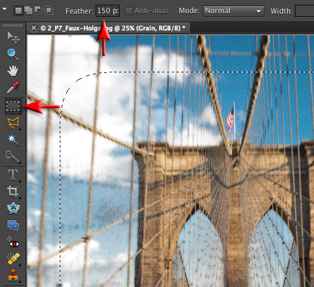Click the Feather value field
The height and width of the screenshot is (287, 314).
coord(108,11)
